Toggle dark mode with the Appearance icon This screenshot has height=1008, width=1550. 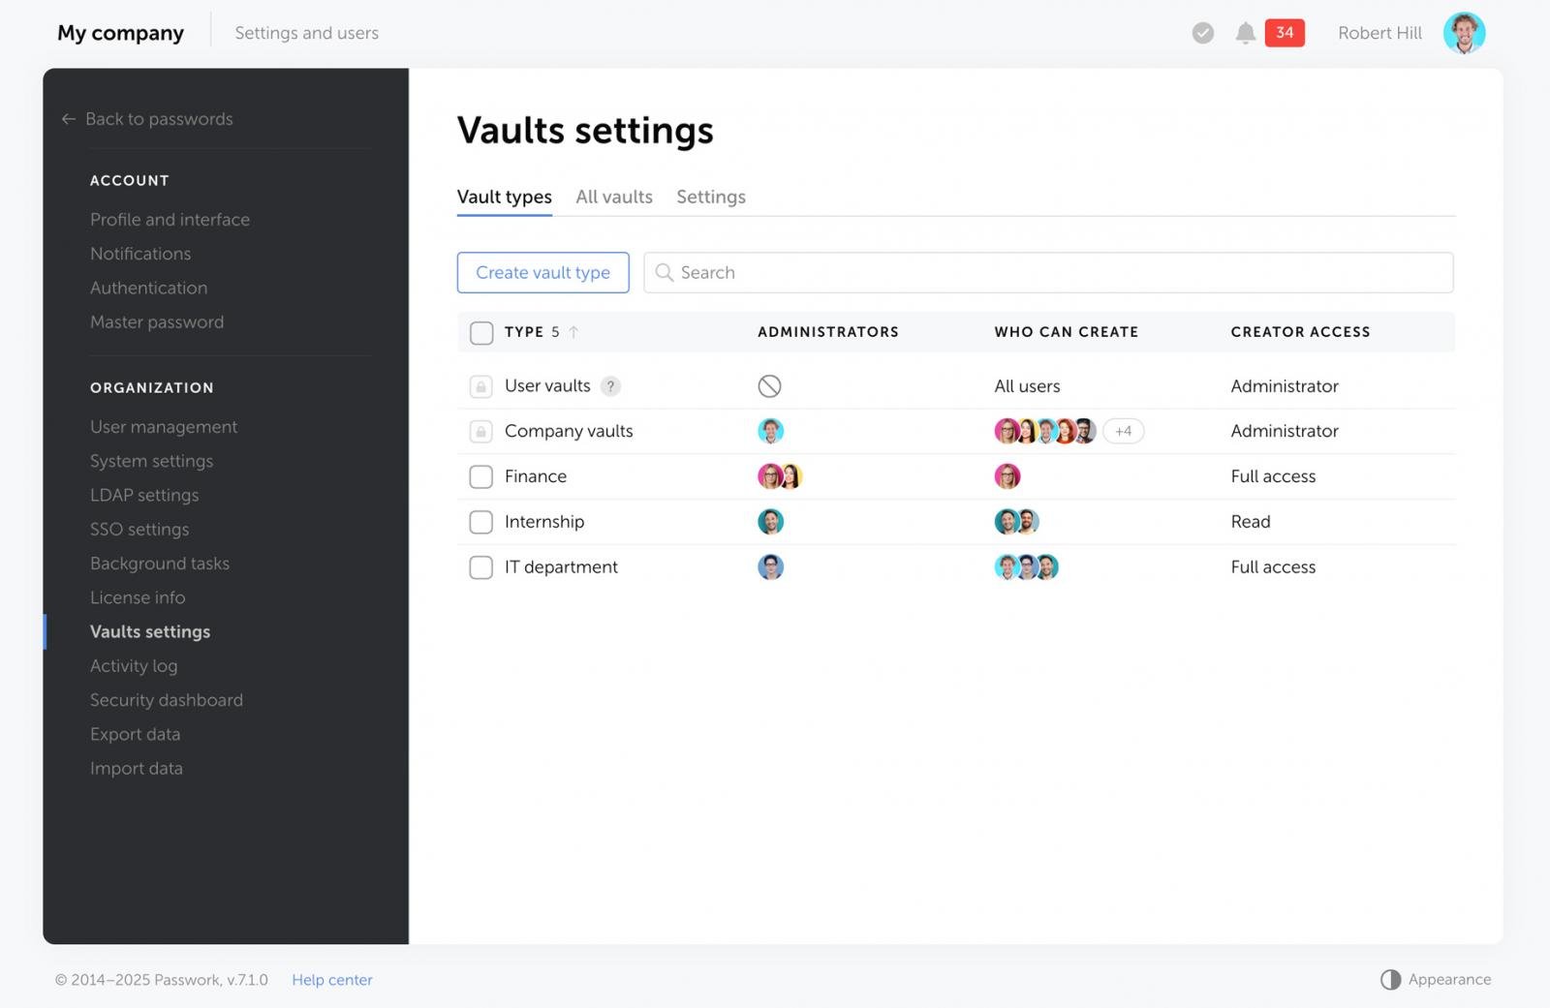[x=1392, y=979]
